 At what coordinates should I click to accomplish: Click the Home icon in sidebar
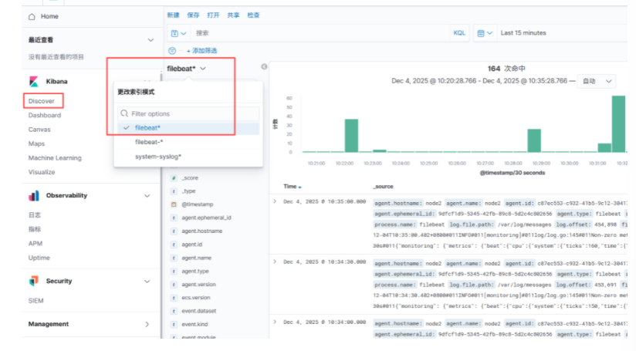(31, 16)
